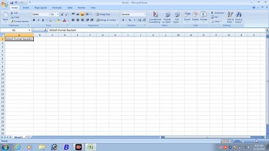Align text right
This screenshot has width=269, height=151.
point(82,20)
